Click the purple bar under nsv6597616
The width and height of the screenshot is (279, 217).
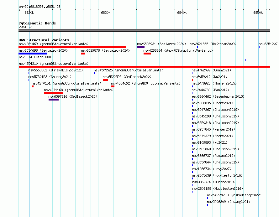point(54,100)
